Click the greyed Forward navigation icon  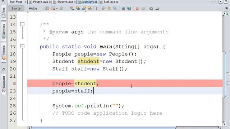tap(61, 9)
